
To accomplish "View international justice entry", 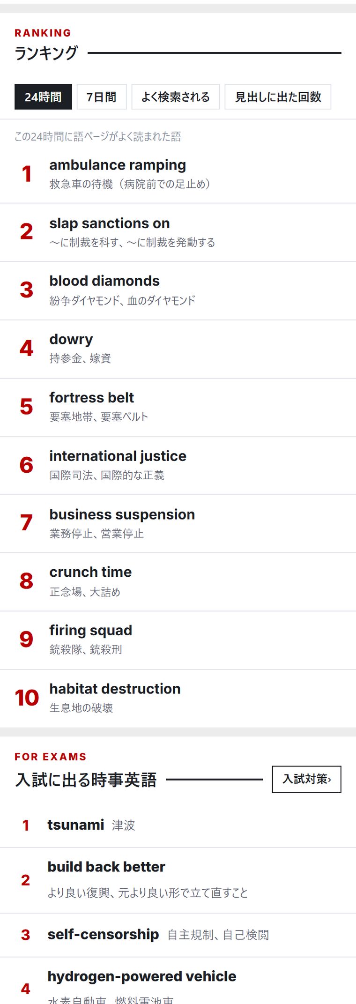I will tap(178, 466).
